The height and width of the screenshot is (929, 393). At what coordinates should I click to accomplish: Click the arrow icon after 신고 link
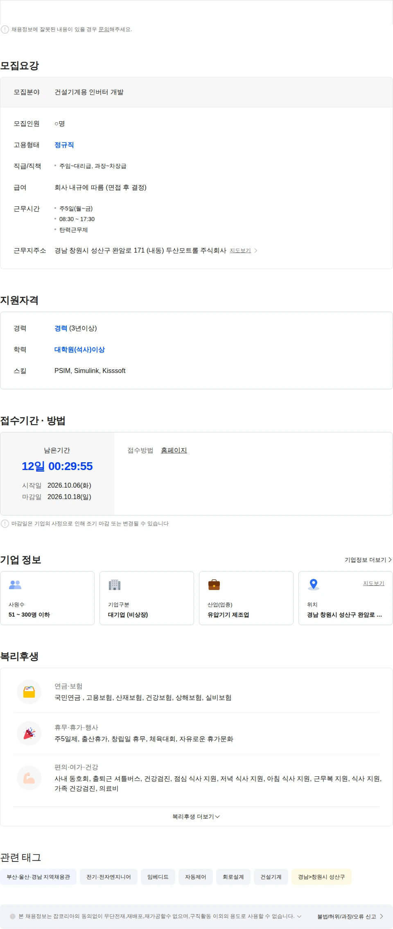pos(381,917)
